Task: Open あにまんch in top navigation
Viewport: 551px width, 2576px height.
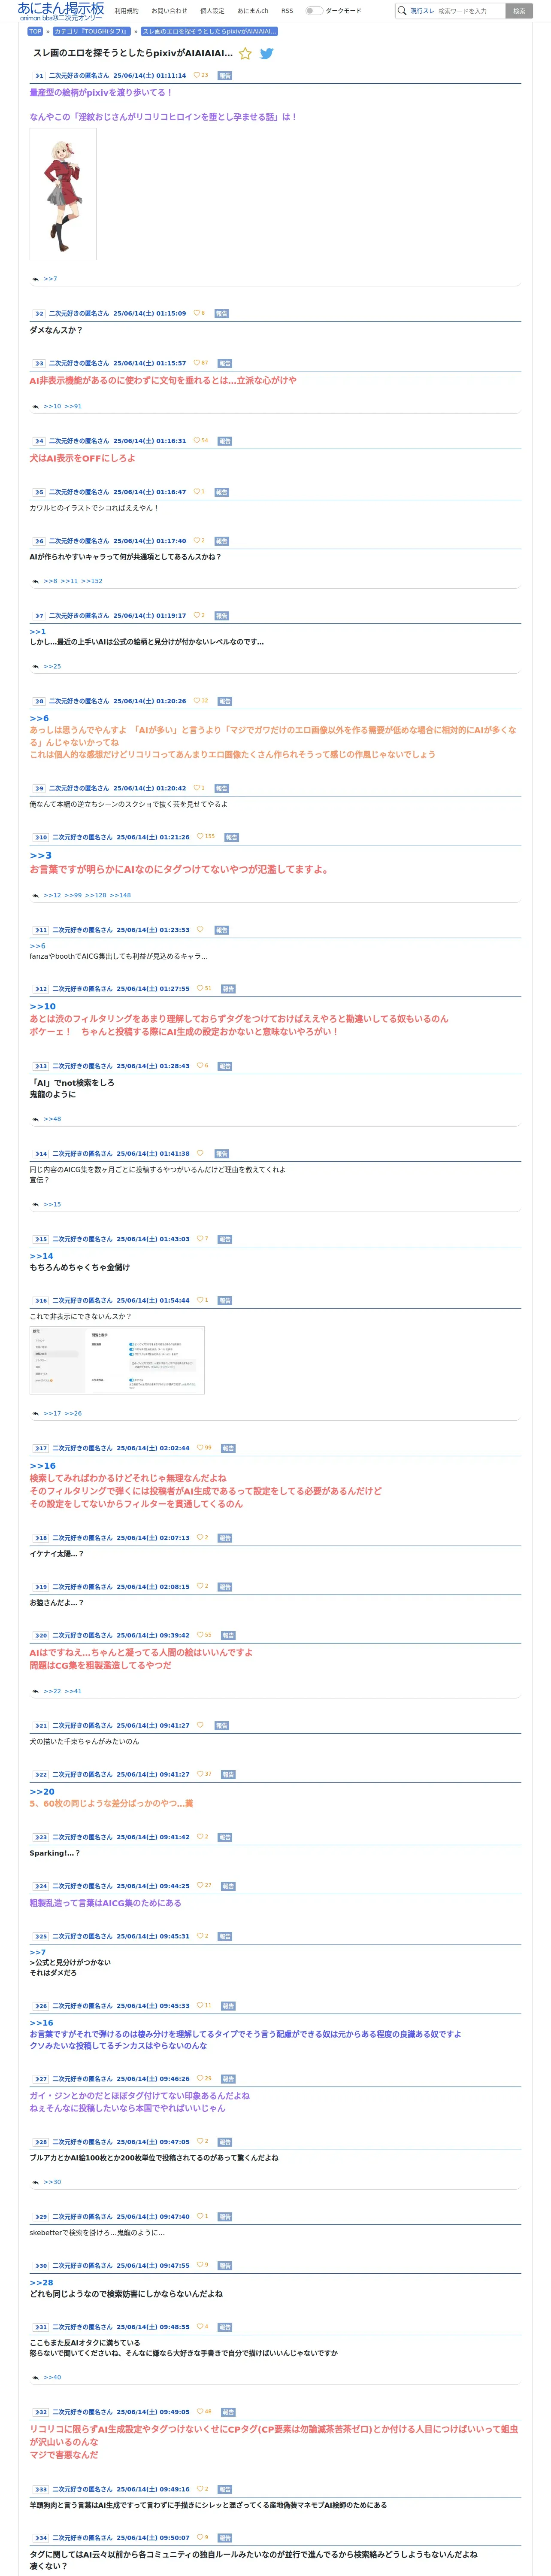Action: point(253,11)
